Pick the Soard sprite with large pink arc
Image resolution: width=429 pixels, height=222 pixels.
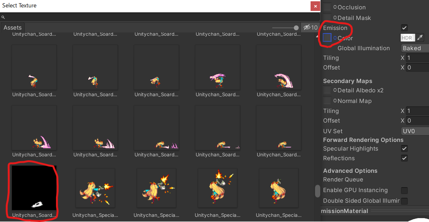click(x=279, y=67)
